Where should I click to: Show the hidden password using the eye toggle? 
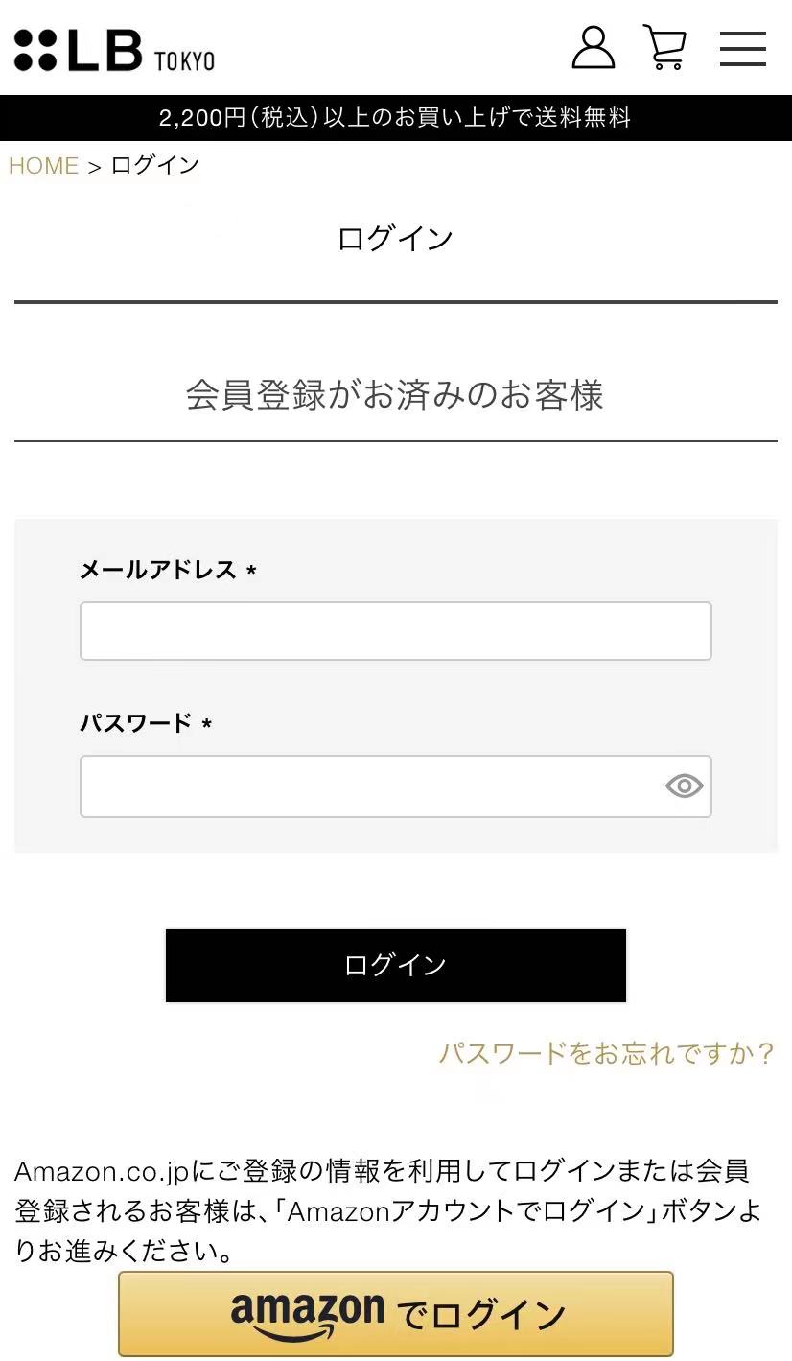[683, 786]
